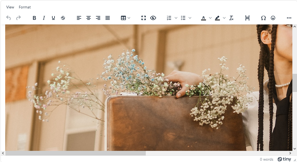This screenshot has height=162, width=297.
Task: Click the Redo arrow
Action: pyautogui.click(x=18, y=18)
